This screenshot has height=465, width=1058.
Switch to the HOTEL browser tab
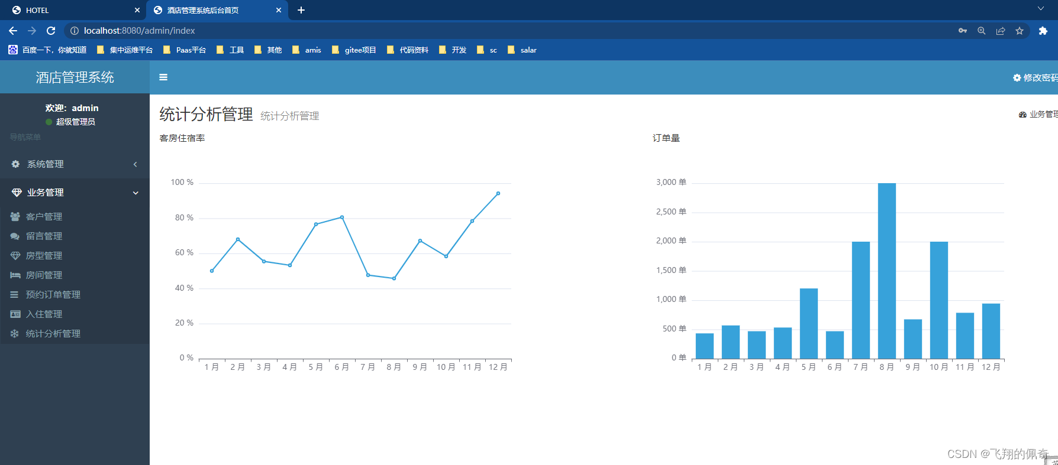pos(73,10)
